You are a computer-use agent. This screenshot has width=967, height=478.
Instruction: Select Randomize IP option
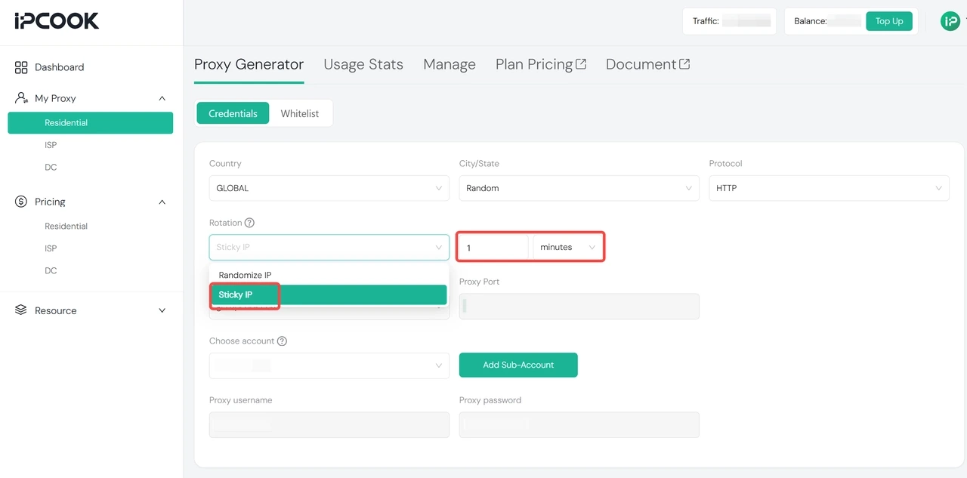(329, 275)
